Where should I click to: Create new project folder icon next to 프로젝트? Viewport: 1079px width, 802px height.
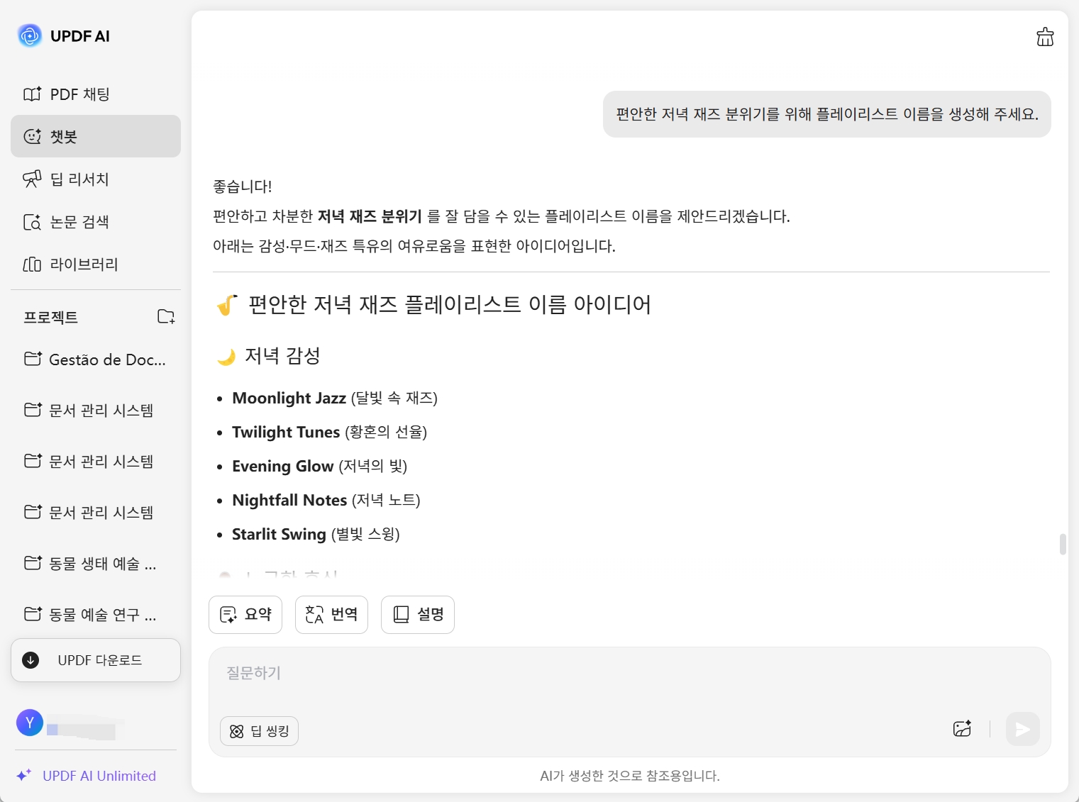point(166,316)
